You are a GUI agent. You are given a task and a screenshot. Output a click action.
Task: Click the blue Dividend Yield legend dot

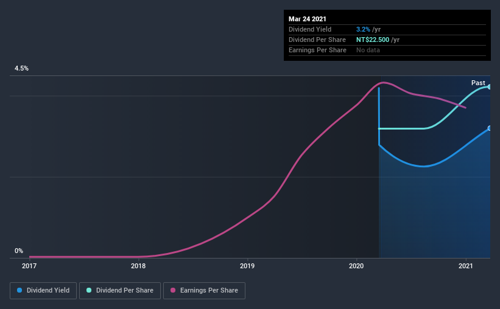[19, 290]
